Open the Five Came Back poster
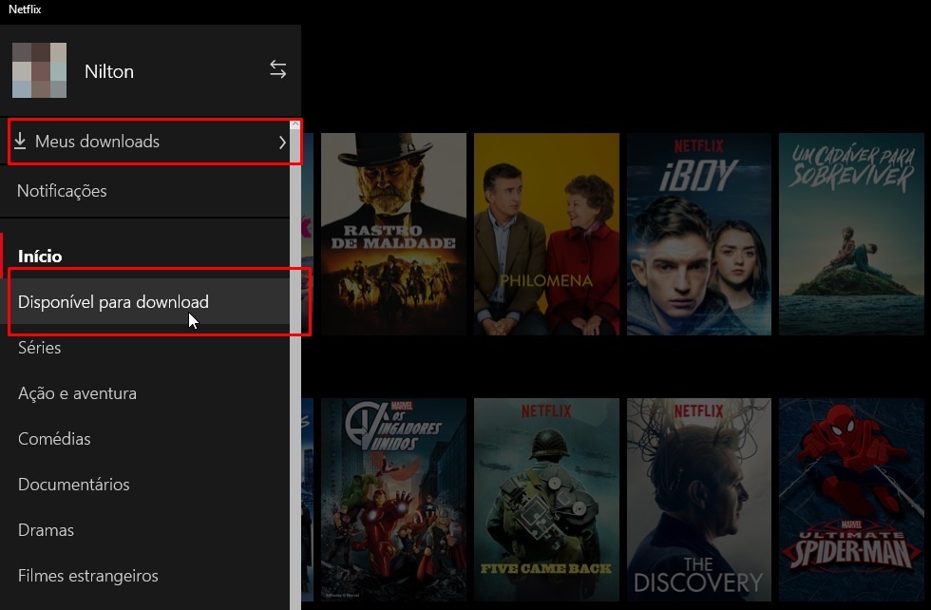The width and height of the screenshot is (931, 610). tap(546, 500)
